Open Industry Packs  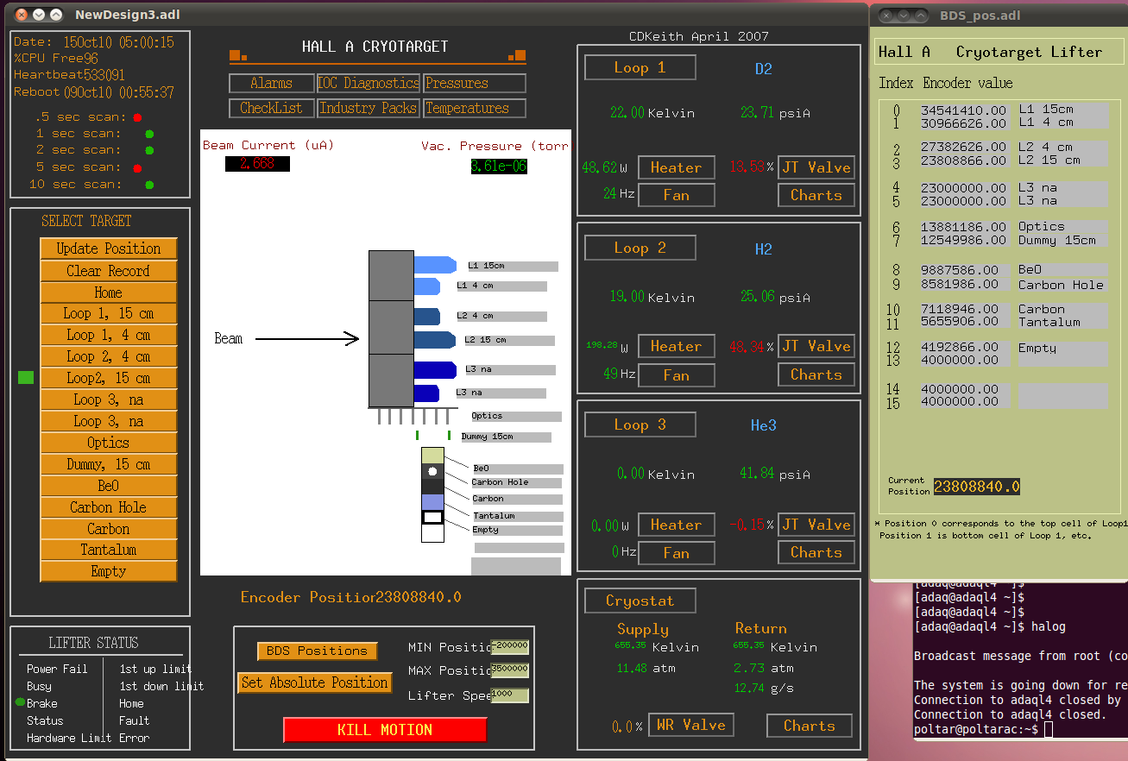pos(369,109)
